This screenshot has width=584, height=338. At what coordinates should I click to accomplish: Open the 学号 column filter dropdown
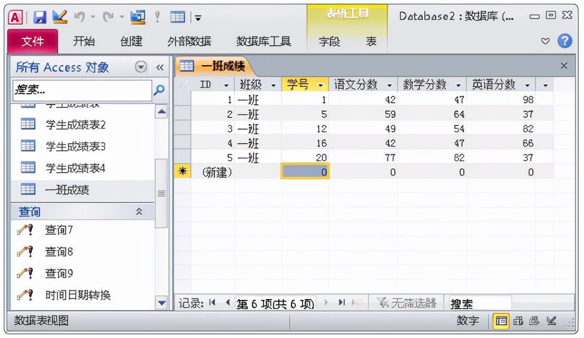[x=320, y=85]
